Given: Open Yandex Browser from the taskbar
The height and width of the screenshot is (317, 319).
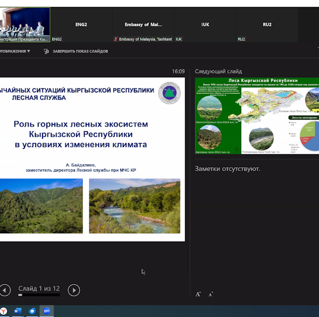Looking at the screenshot, I should coord(4,311).
